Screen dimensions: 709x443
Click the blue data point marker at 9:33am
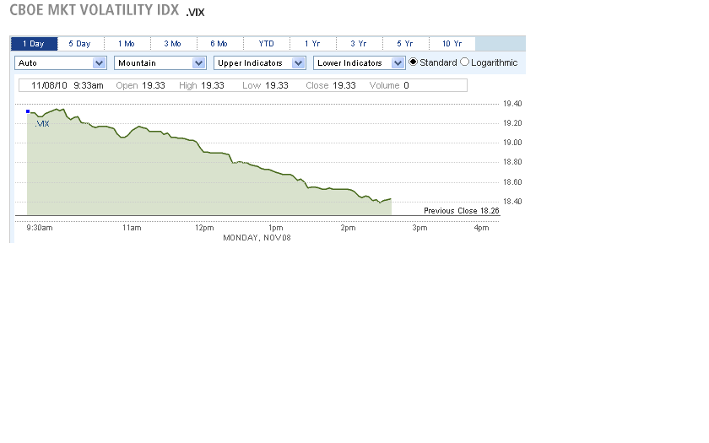tap(28, 111)
